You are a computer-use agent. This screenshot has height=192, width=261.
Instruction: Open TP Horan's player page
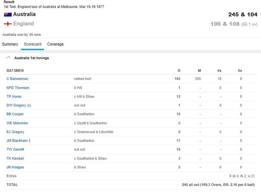tap(14, 97)
